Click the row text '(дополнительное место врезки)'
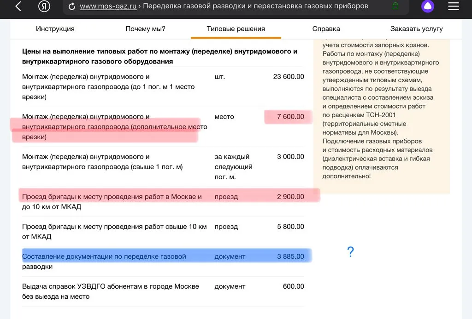The width and height of the screenshot is (472, 319). click(115, 132)
